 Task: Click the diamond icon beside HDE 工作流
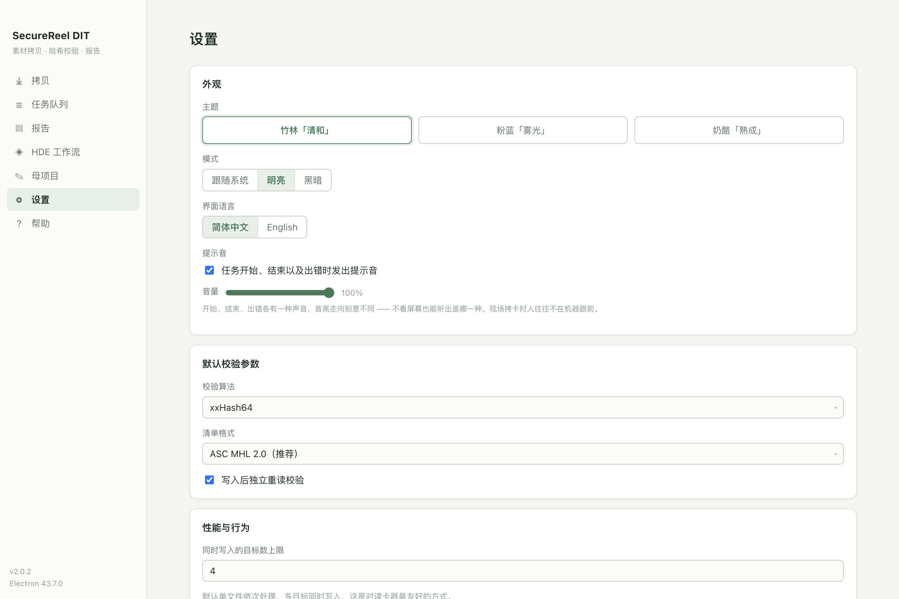(x=19, y=152)
